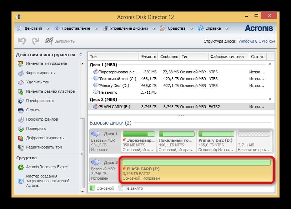Select the Primary Disc (D:) partition block
This screenshot has height=209, width=291.
pyautogui.click(x=216, y=141)
